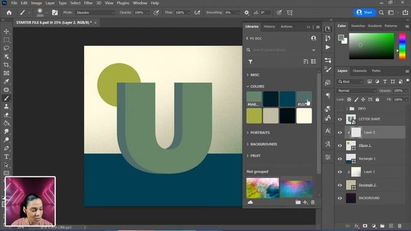Toggle symmetry paint butterfly icon
The height and width of the screenshot is (231, 411).
point(290,13)
